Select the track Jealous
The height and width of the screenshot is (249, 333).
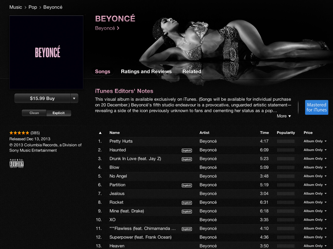pyautogui.click(x=117, y=194)
